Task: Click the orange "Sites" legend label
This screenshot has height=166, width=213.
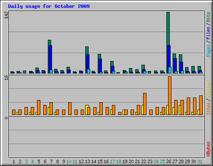Action: 208,109
